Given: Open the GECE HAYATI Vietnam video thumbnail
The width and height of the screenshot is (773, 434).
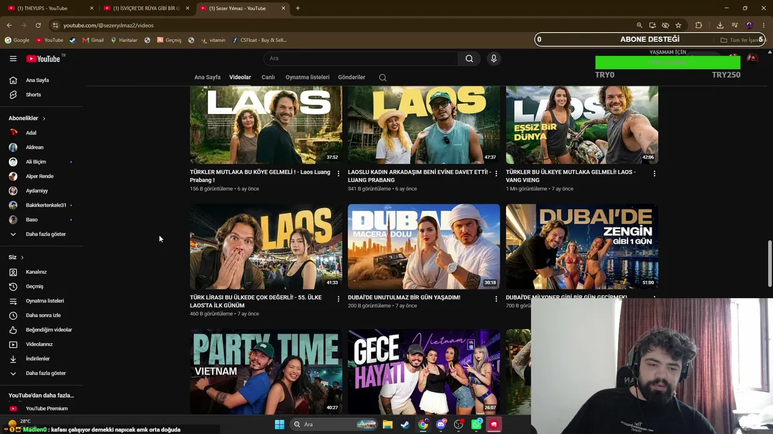Looking at the screenshot, I should 424,371.
